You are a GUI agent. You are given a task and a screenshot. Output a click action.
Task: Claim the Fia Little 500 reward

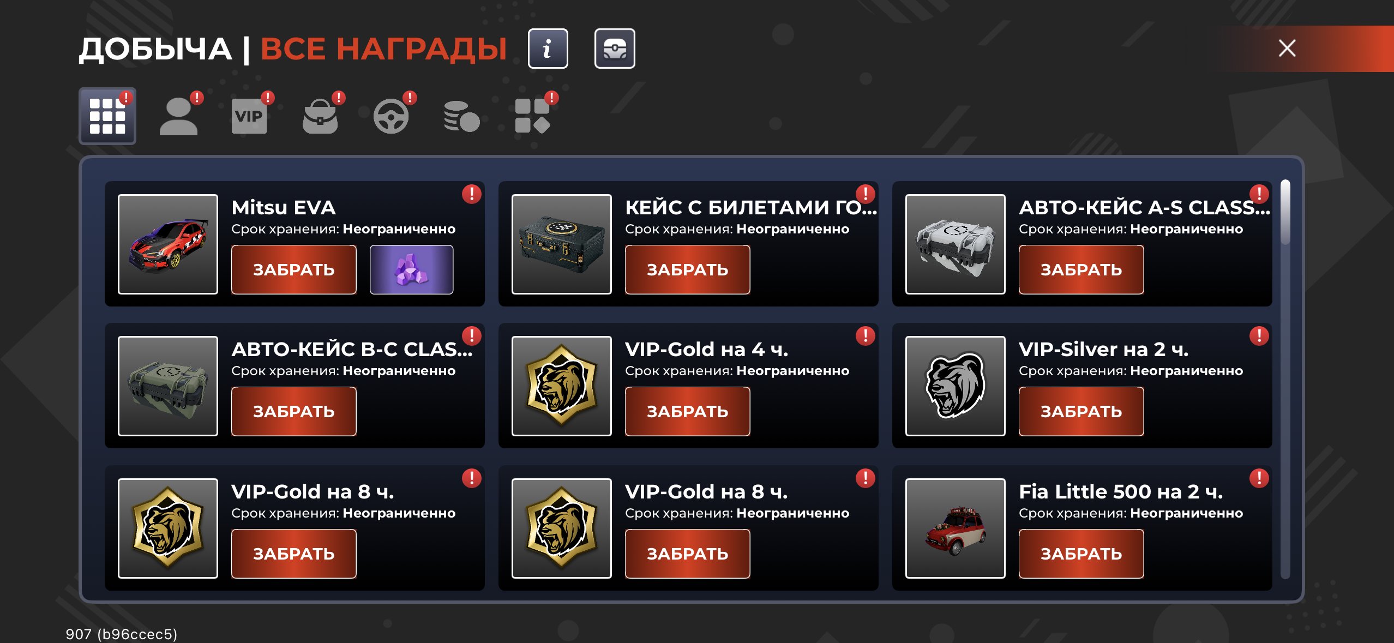point(1081,554)
